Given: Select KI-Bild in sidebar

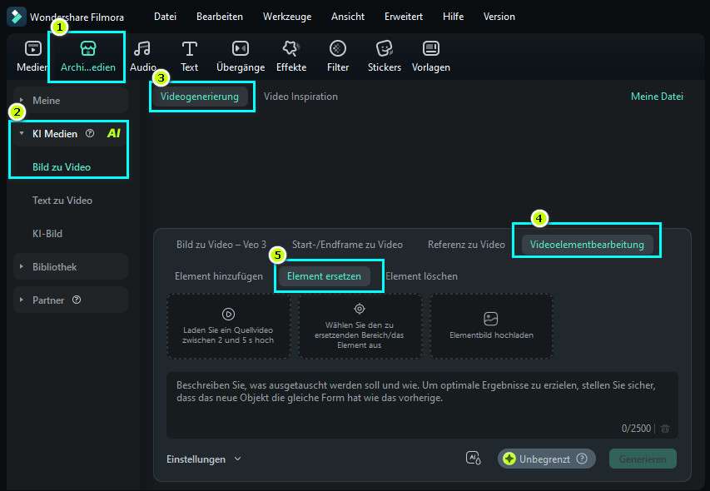Looking at the screenshot, I should 47,234.
